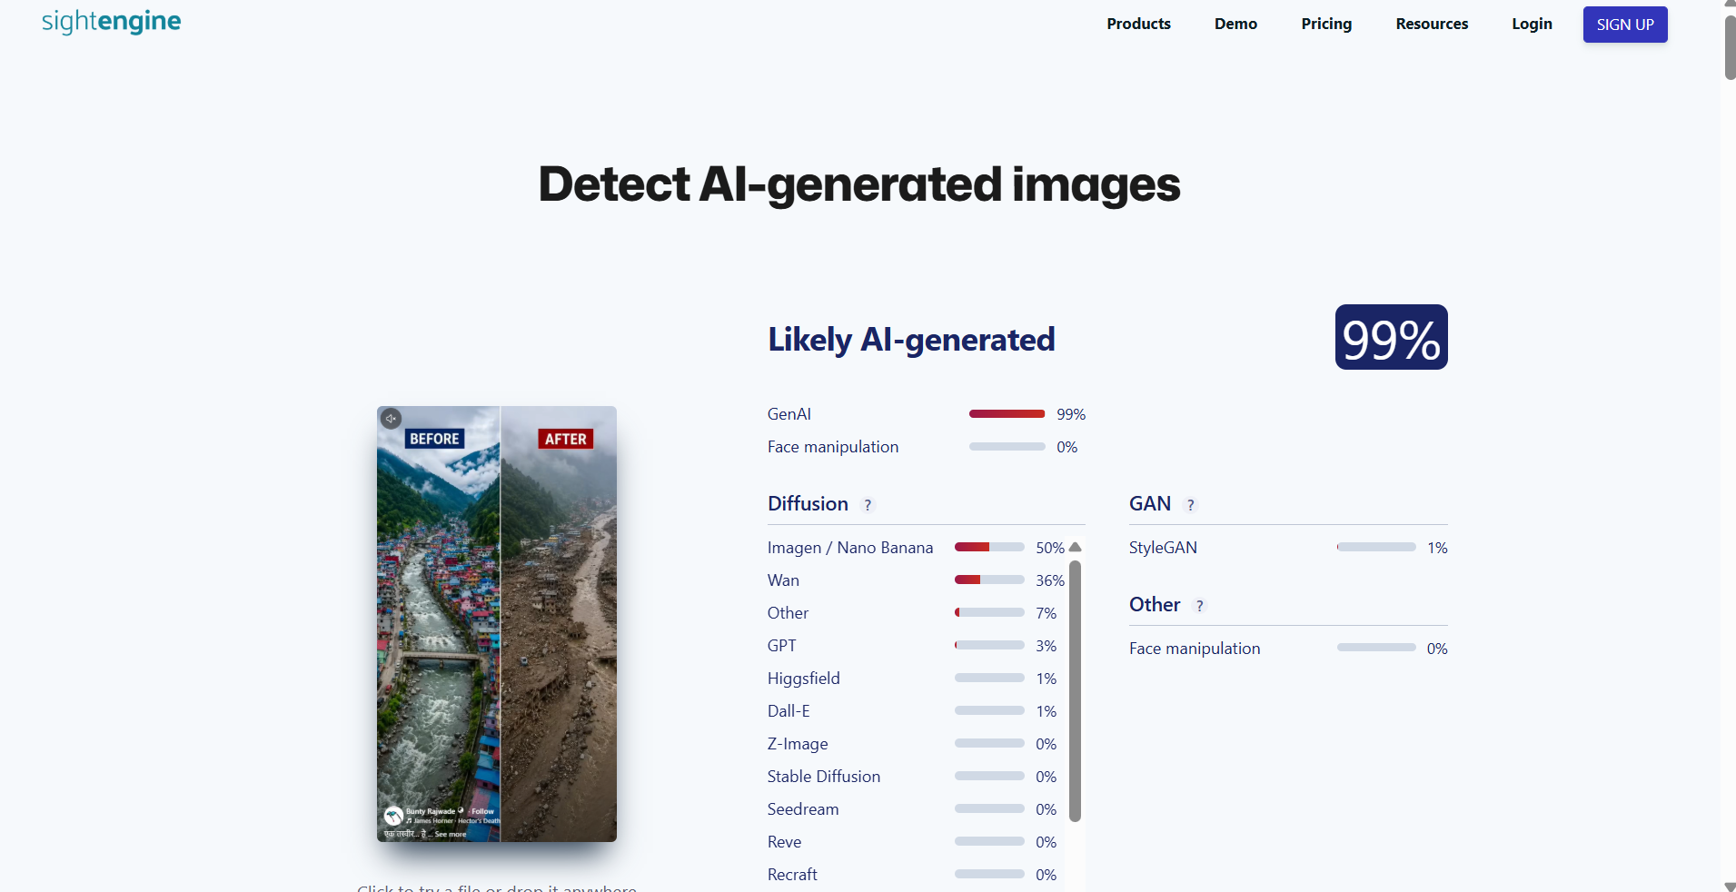
Task: Click the page scrollbar down arrow
Action: point(1730,886)
